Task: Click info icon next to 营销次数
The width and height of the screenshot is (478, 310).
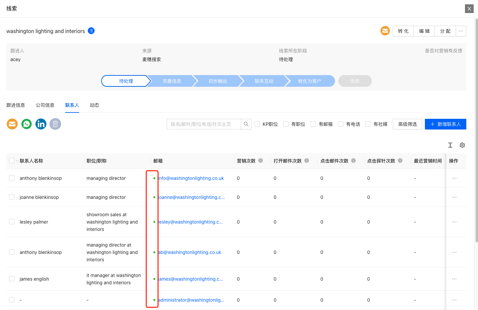Action: click(261, 161)
